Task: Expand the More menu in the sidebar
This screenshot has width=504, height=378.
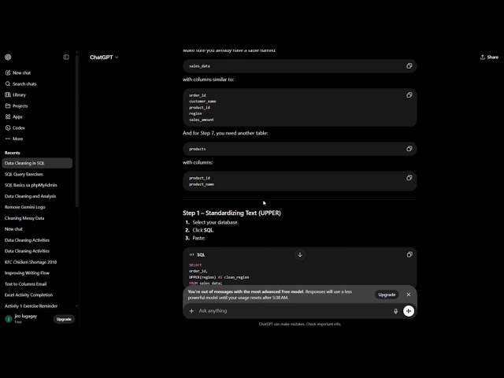Action: (x=14, y=139)
